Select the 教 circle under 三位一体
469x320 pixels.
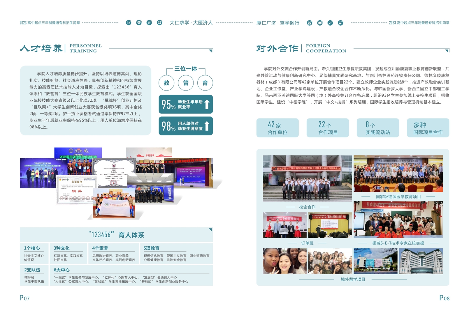[166, 83]
